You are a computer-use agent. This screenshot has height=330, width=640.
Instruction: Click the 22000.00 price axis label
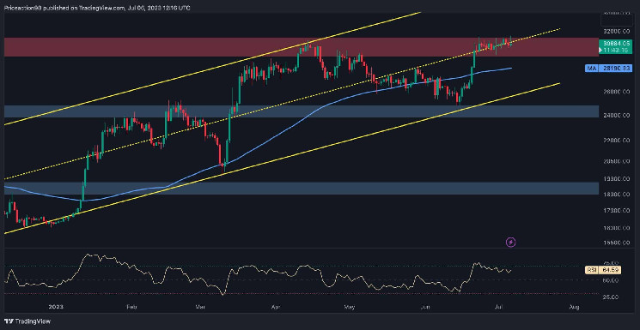click(x=618, y=141)
